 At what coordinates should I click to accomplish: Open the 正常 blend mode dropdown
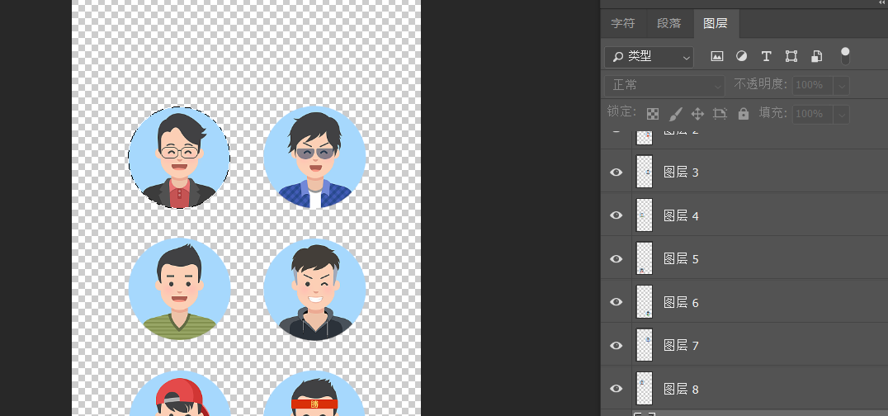(x=665, y=86)
